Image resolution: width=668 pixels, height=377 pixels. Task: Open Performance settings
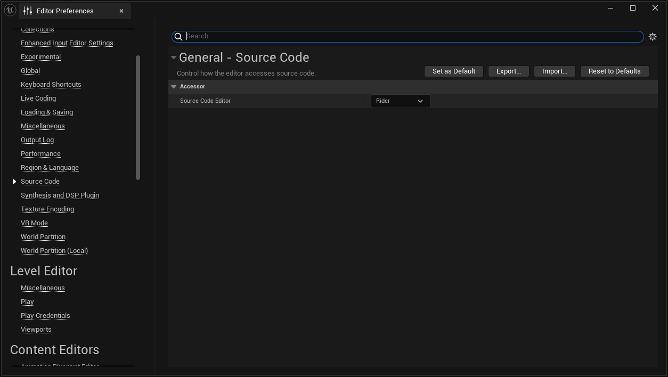coord(40,154)
